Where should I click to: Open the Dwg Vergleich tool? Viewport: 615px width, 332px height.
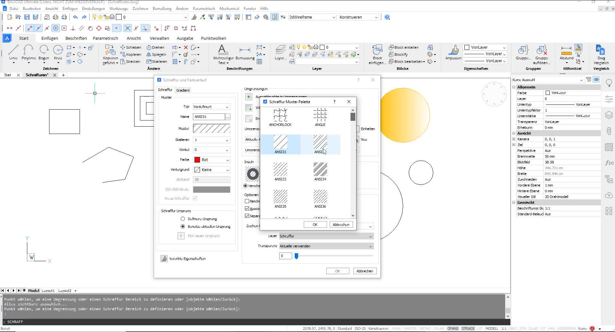click(x=601, y=54)
